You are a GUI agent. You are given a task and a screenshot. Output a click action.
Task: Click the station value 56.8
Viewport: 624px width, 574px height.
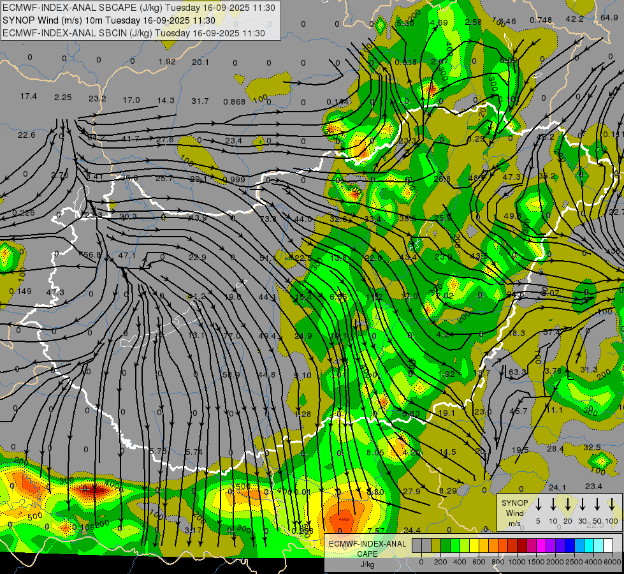pyautogui.click(x=92, y=254)
